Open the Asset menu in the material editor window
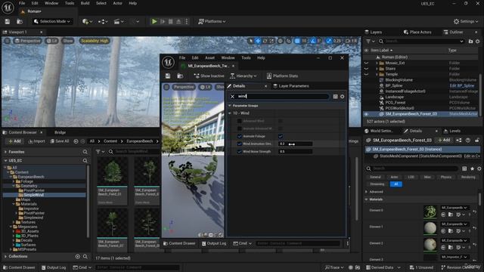This screenshot has height=272, width=484. coord(209,57)
